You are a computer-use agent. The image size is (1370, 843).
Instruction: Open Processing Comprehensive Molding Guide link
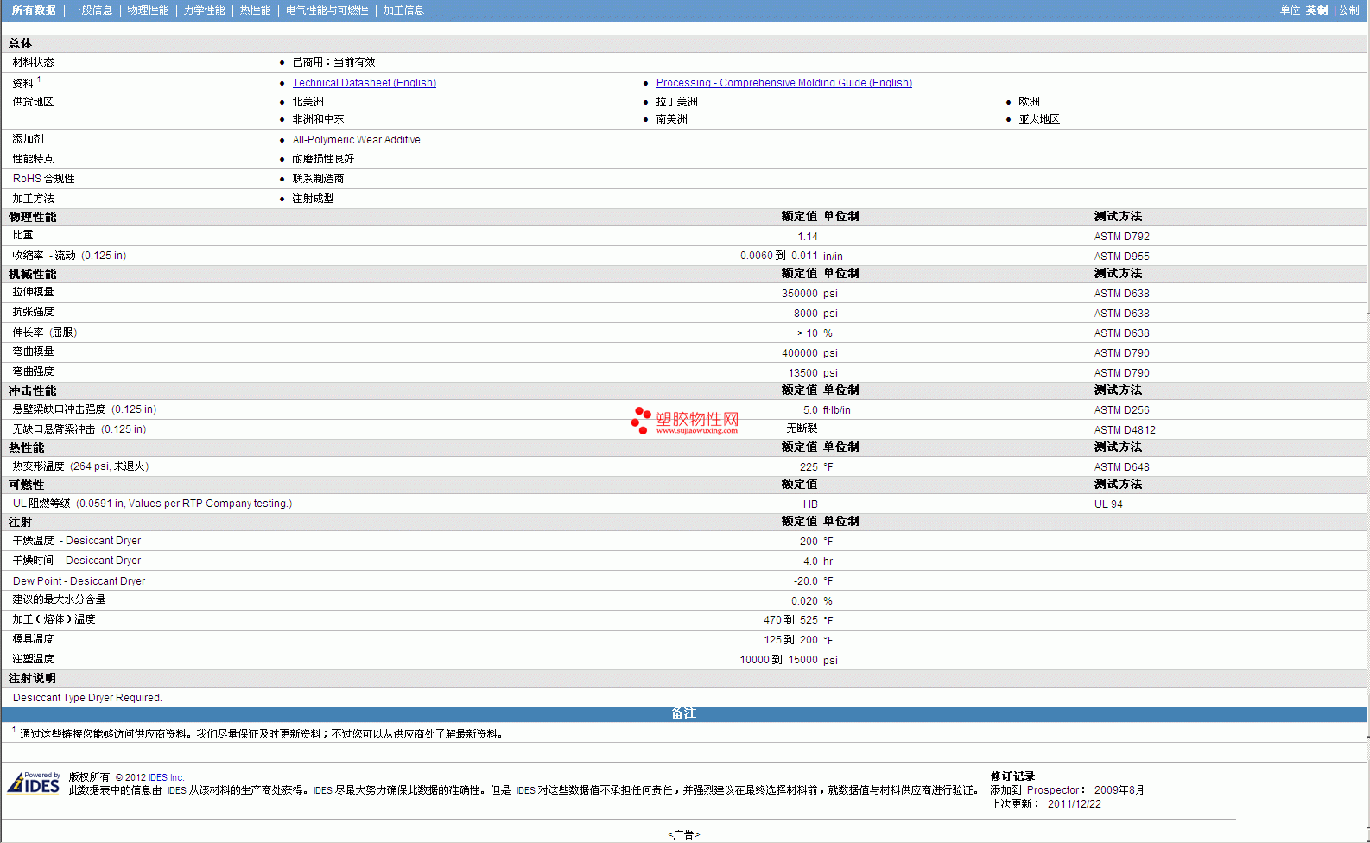783,83
